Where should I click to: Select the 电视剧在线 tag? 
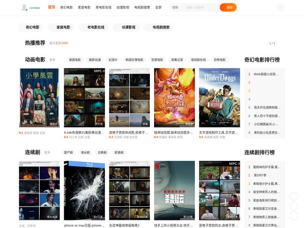198,60
